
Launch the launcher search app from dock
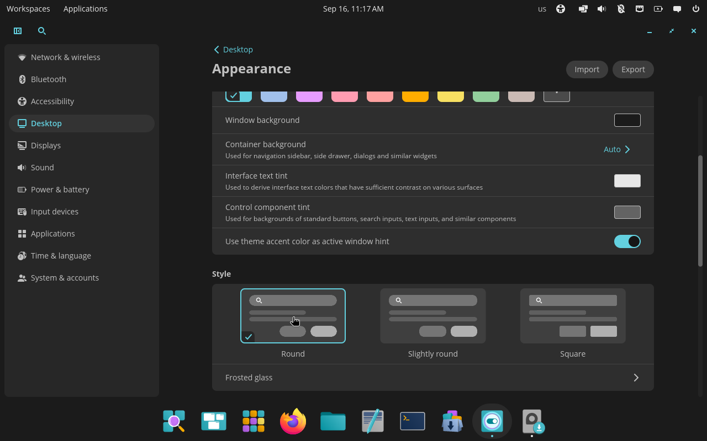click(174, 421)
